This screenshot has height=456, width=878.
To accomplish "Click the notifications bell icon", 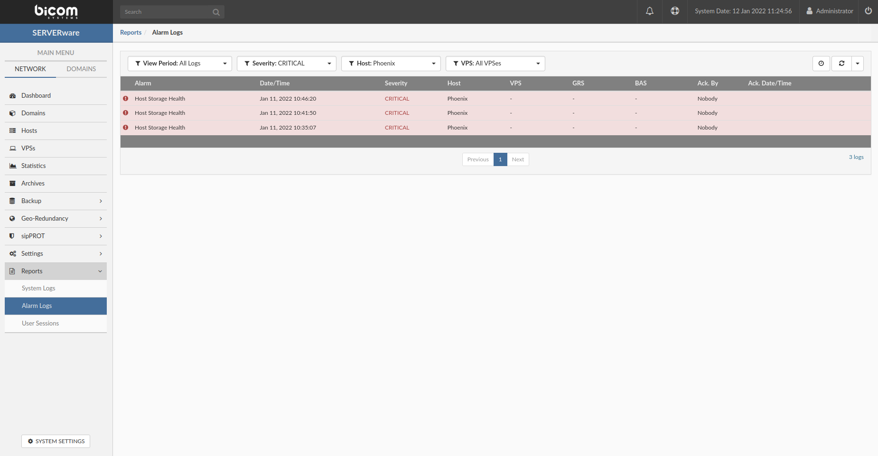I will tap(650, 11).
